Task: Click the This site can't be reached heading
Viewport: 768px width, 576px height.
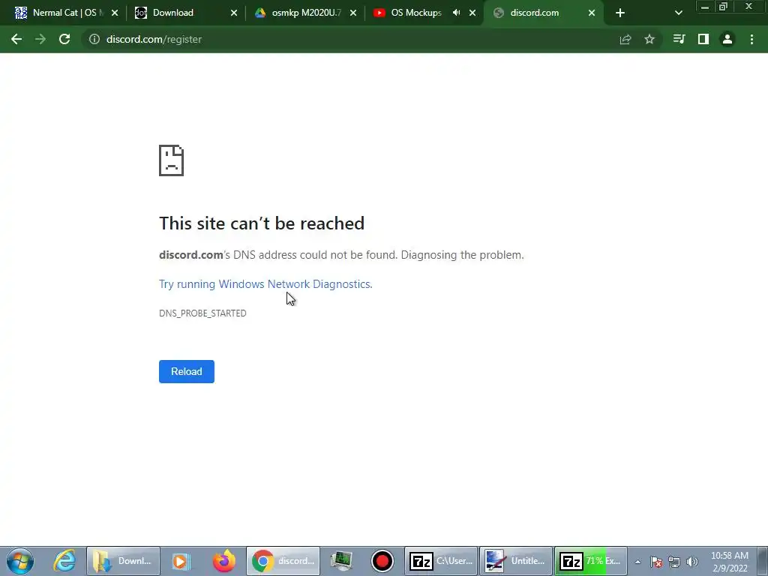Action: 262,223
